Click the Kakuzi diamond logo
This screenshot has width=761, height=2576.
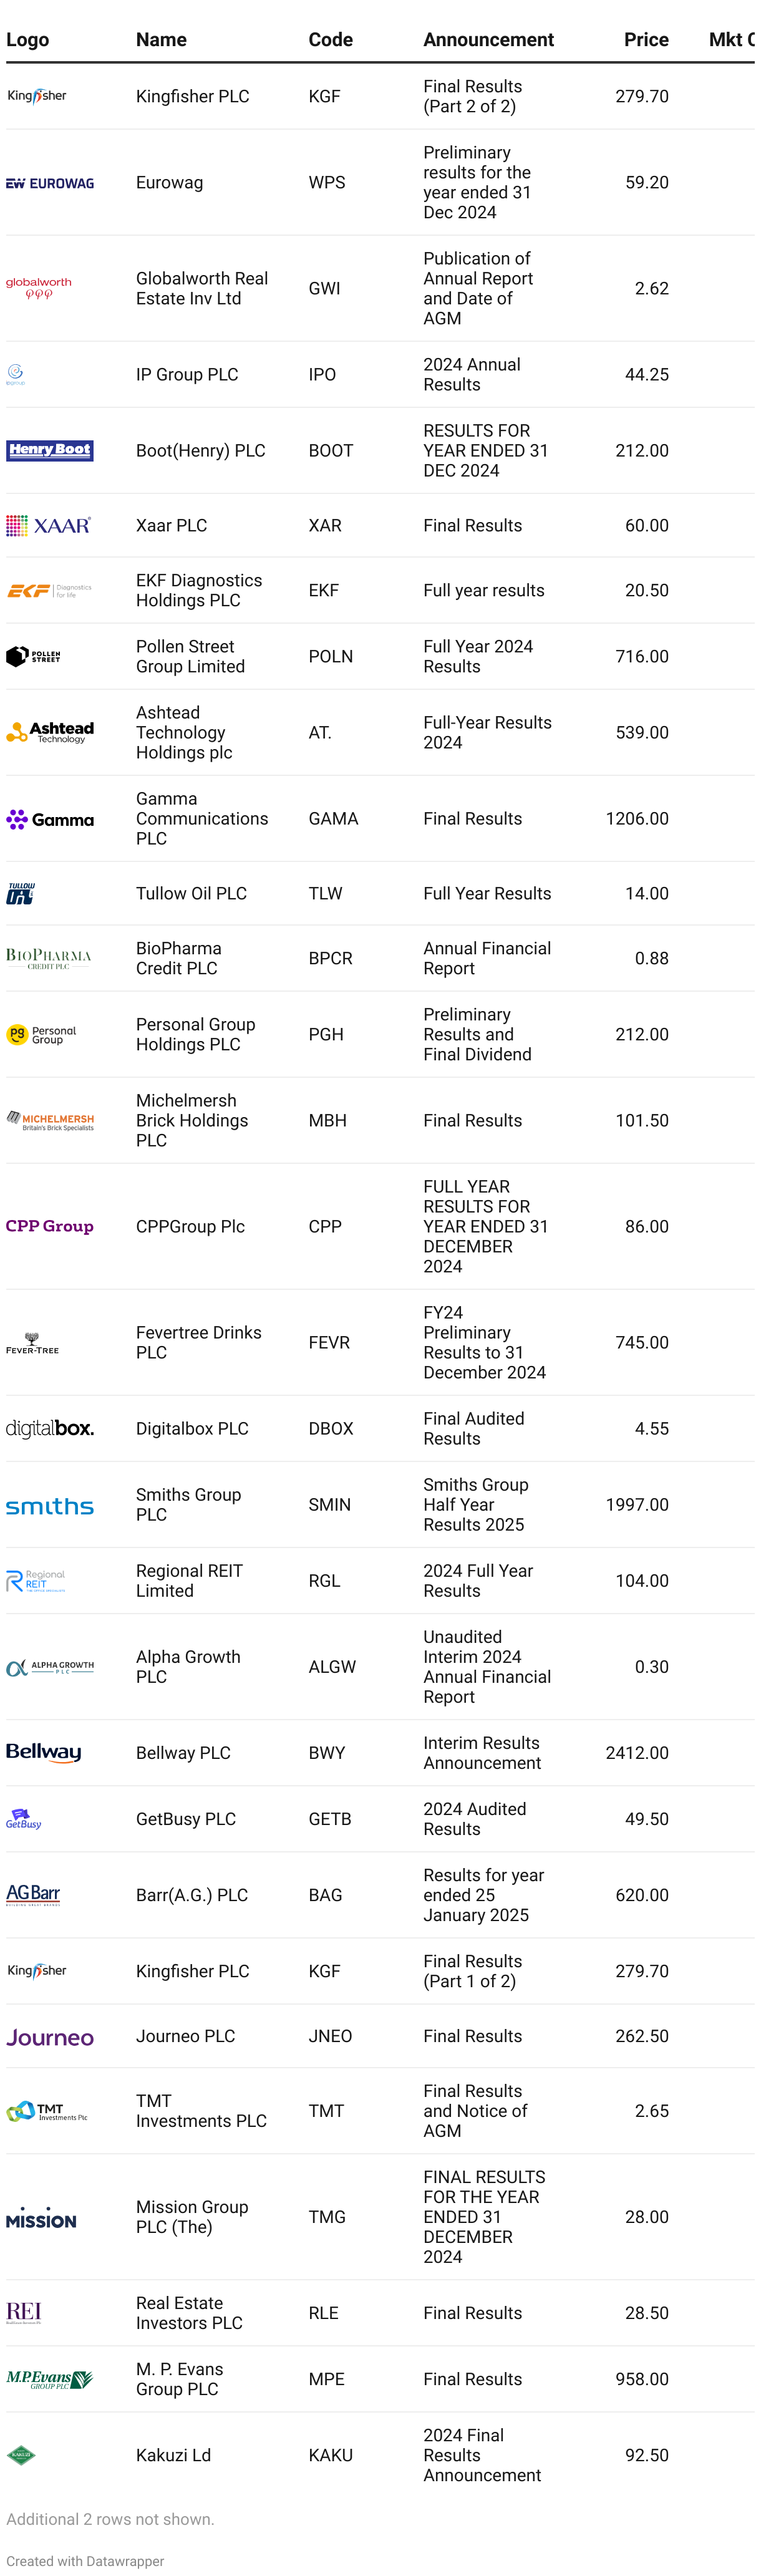pos(21,2455)
